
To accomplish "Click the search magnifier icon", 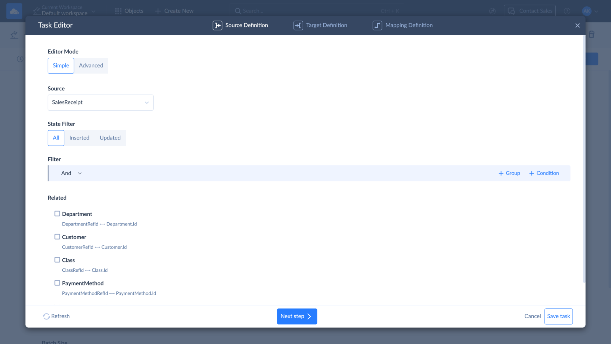I will pos(238,11).
